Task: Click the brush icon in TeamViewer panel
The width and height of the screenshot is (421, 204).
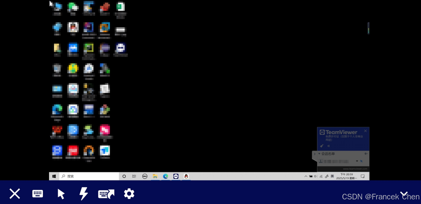Action: (322, 146)
